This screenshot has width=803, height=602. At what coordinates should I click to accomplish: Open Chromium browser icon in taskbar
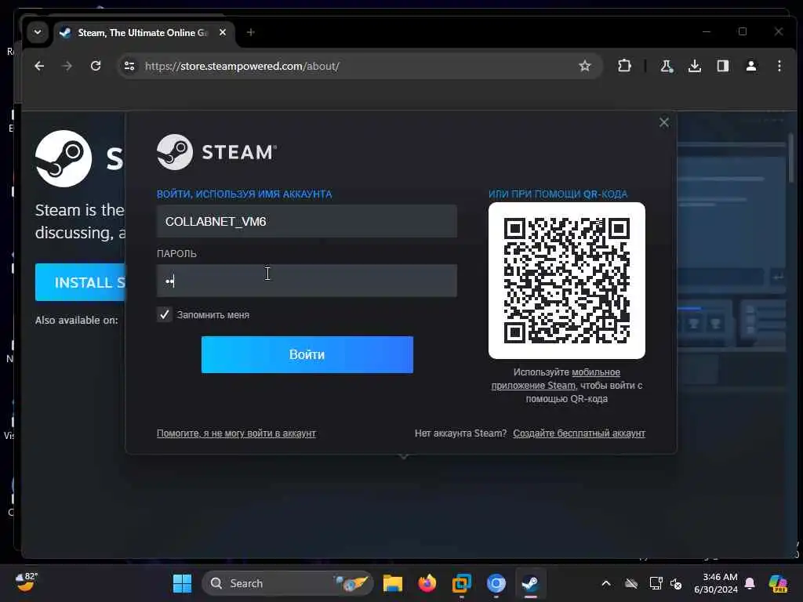coord(496,583)
